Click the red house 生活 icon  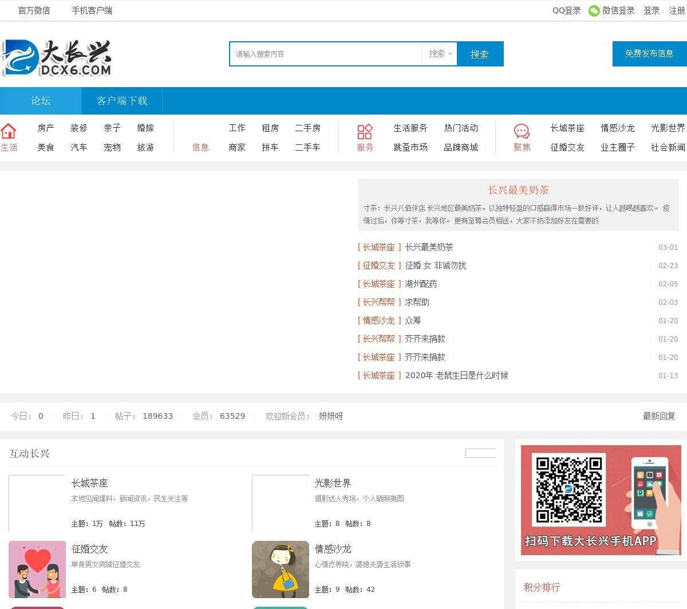(x=9, y=131)
